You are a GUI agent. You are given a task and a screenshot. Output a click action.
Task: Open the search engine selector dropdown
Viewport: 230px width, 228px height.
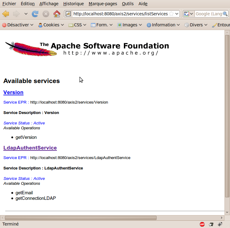pos(188,14)
